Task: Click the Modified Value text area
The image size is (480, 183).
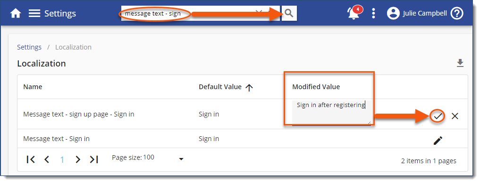Action: [331, 112]
